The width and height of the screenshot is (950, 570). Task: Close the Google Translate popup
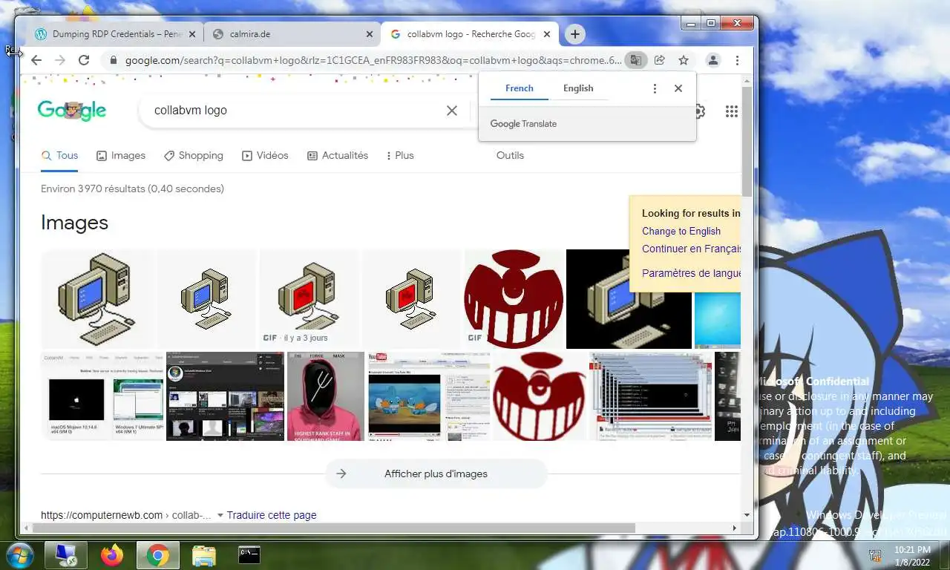[678, 88]
